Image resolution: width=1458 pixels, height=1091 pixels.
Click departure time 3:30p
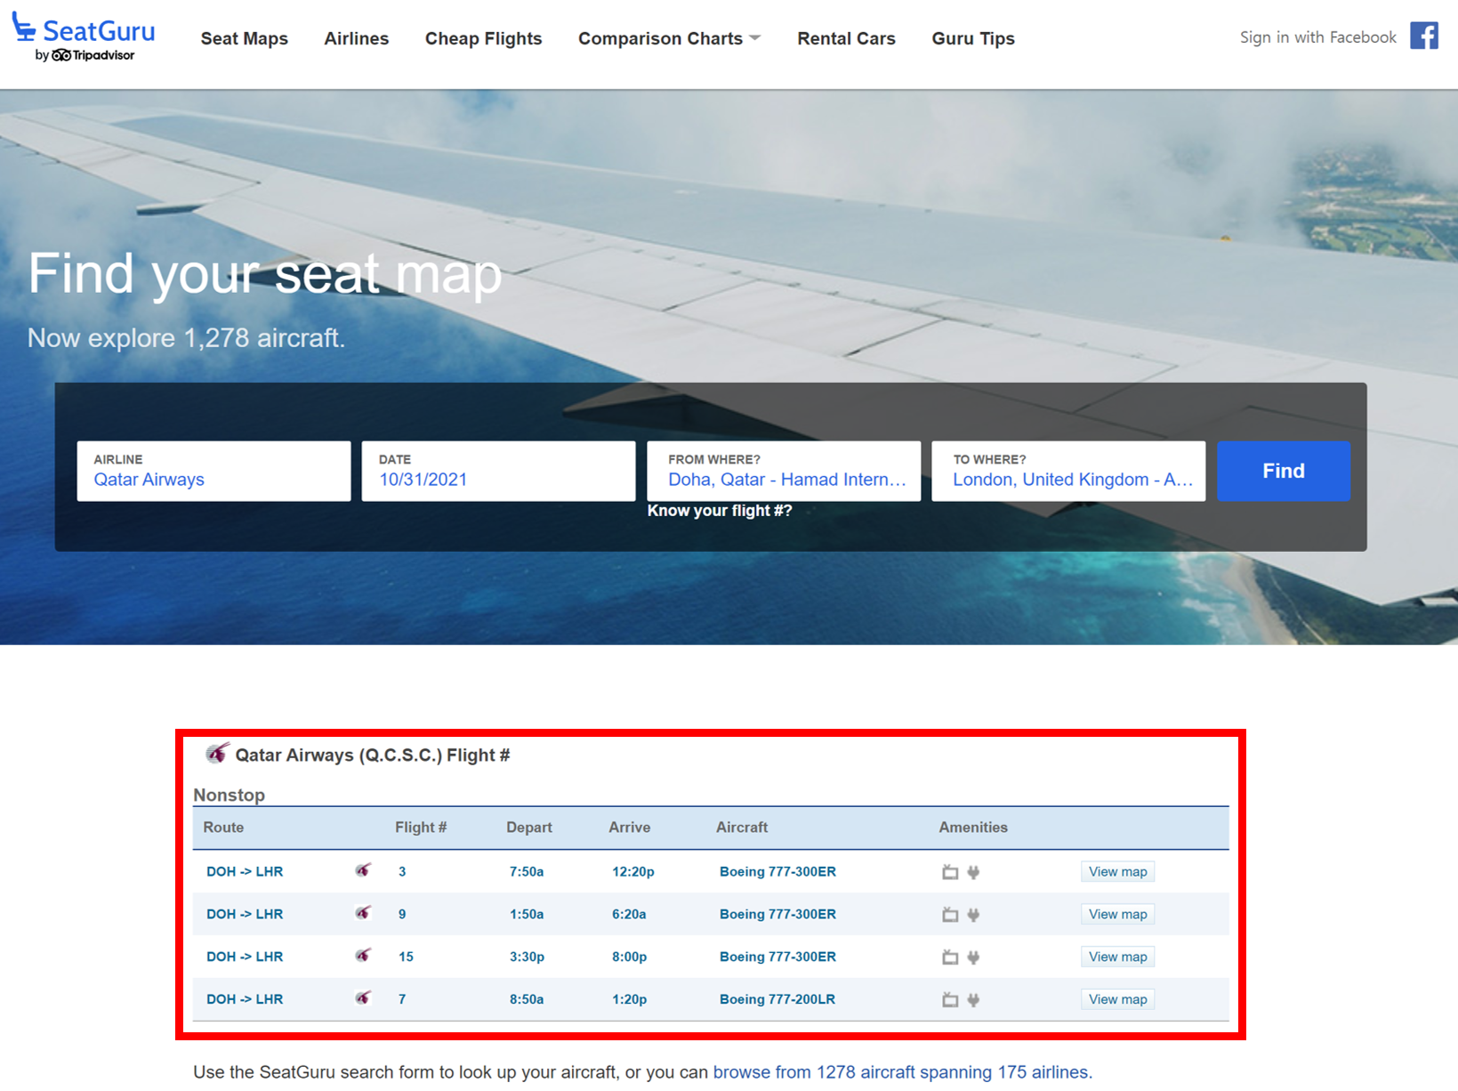pos(527,957)
